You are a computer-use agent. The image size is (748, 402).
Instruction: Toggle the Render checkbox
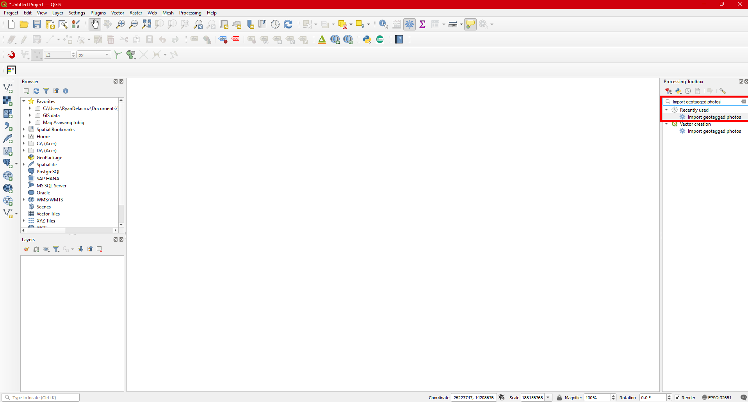point(677,398)
